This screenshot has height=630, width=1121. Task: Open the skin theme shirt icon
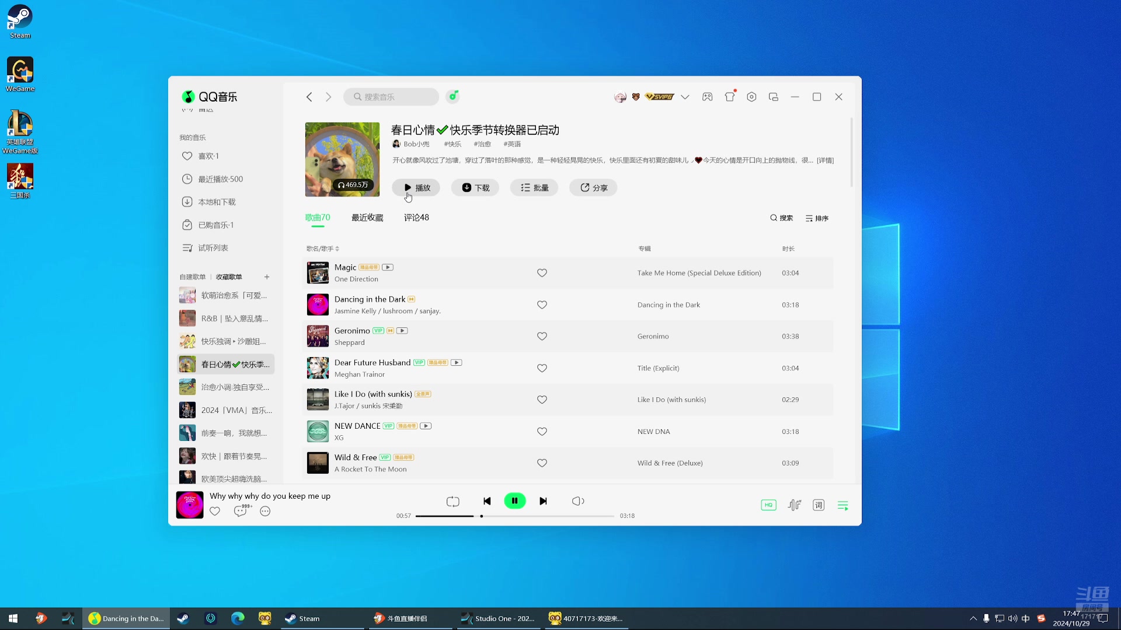pyautogui.click(x=730, y=97)
